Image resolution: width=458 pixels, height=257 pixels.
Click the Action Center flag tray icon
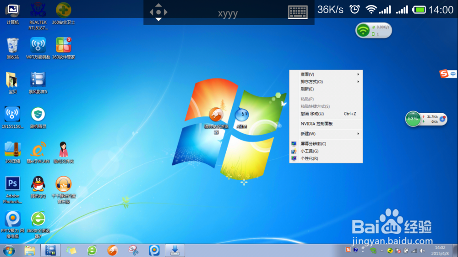click(398, 251)
